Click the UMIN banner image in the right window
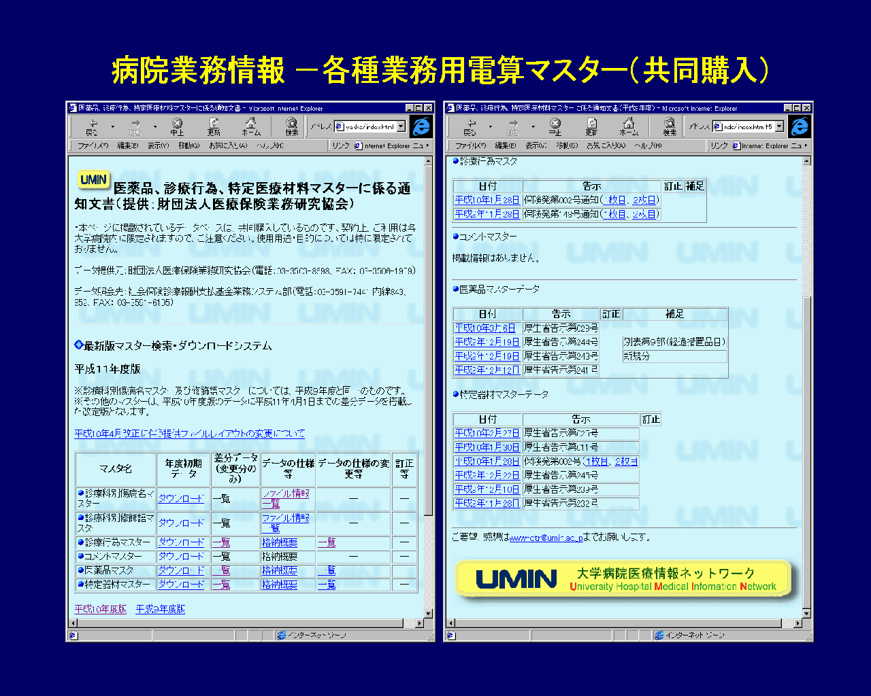 point(623,579)
